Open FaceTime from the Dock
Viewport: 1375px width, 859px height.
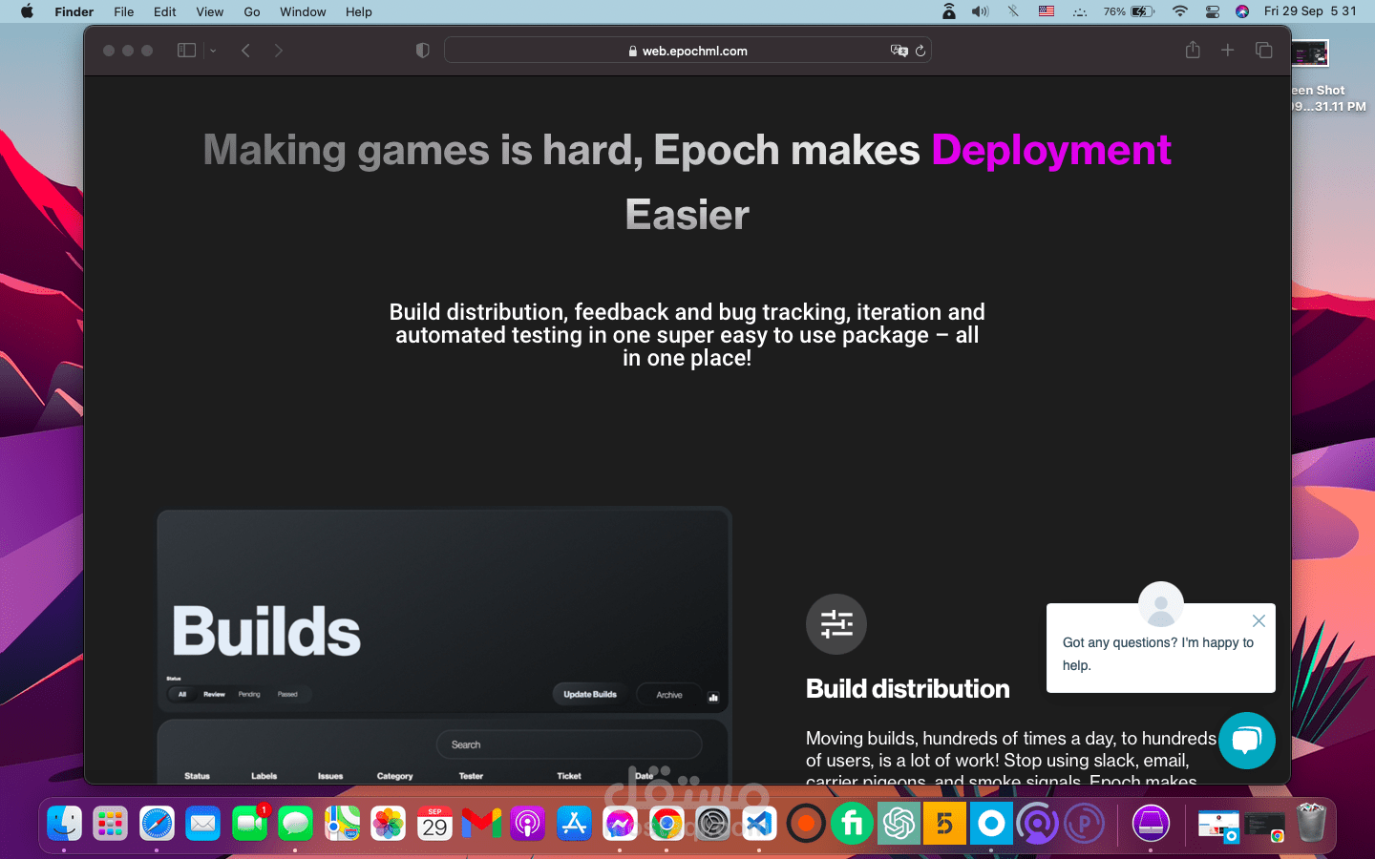coord(249,824)
